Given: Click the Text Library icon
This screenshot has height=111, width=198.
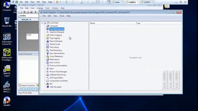Looking at the screenshot, I should coord(48,47).
